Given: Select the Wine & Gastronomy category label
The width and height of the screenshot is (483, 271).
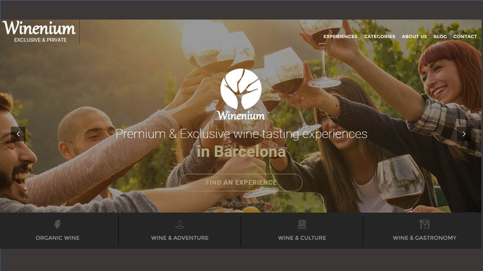Looking at the screenshot, I should click(x=425, y=238).
